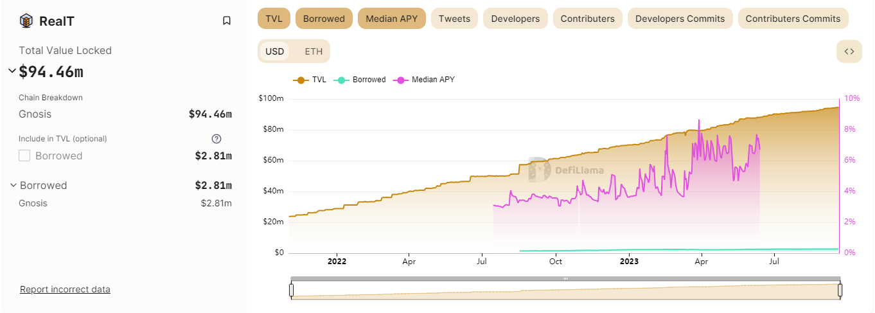Toggle the Median APY chart metric
875x313 pixels.
[391, 19]
